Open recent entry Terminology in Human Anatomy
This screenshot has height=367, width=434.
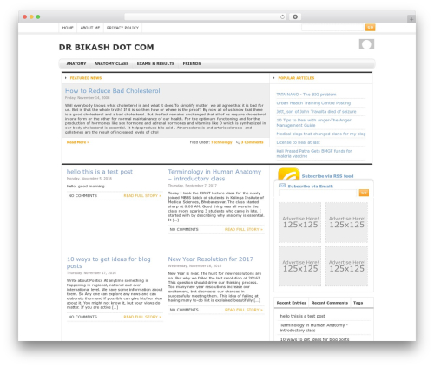(314, 328)
